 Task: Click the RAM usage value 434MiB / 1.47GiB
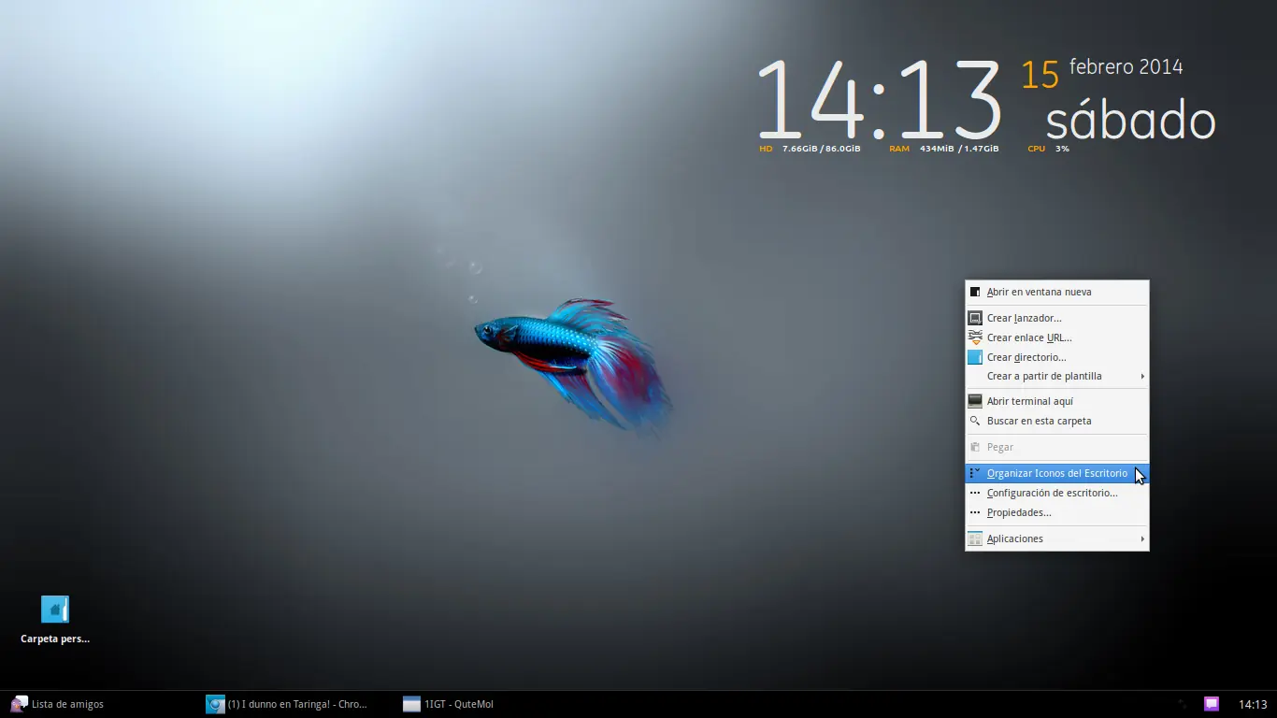pyautogui.click(x=959, y=149)
